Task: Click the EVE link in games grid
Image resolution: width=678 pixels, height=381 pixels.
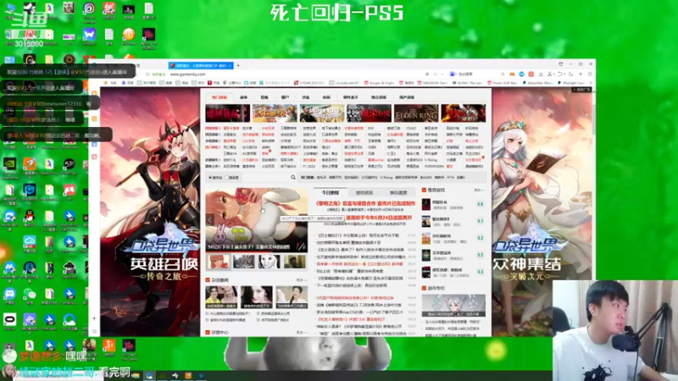Action: [370, 129]
